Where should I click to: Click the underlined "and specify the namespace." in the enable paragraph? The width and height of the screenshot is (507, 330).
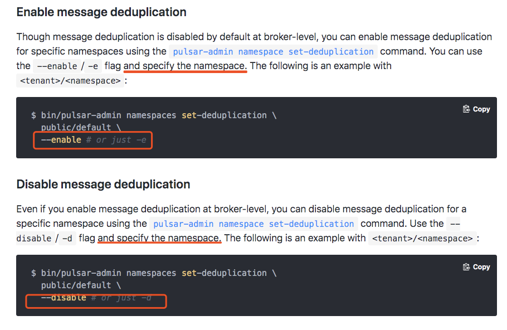[x=186, y=66]
